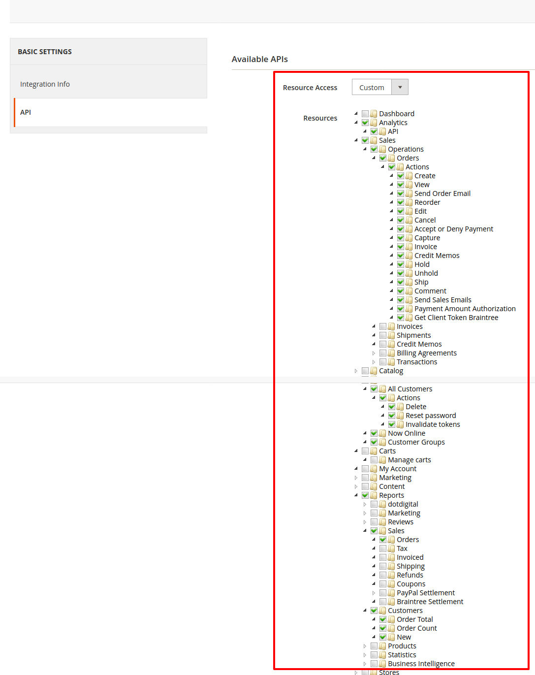The height and width of the screenshot is (675, 535).
Task: Check the Tax report checkbox
Action: (383, 548)
